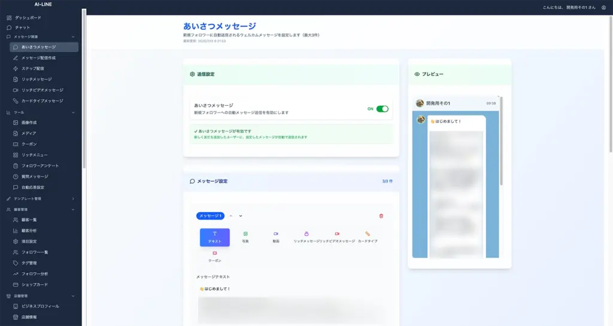
Task: Turn off the あいさつメッセージ ON switch
Action: pos(382,109)
